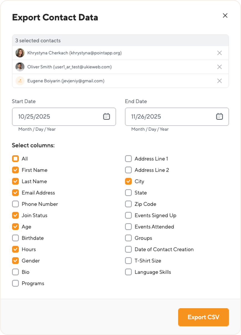Enable the T-Shirt Size checkbox

(128, 261)
